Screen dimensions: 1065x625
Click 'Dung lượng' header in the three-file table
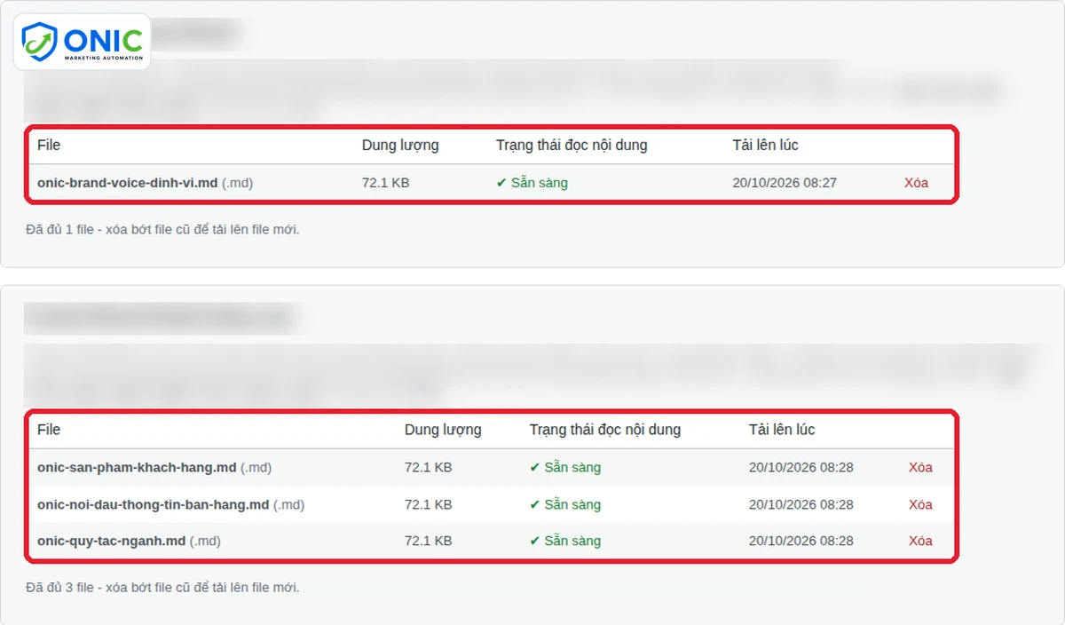443,430
